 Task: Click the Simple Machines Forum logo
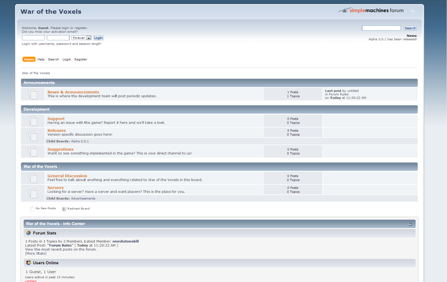click(x=371, y=10)
